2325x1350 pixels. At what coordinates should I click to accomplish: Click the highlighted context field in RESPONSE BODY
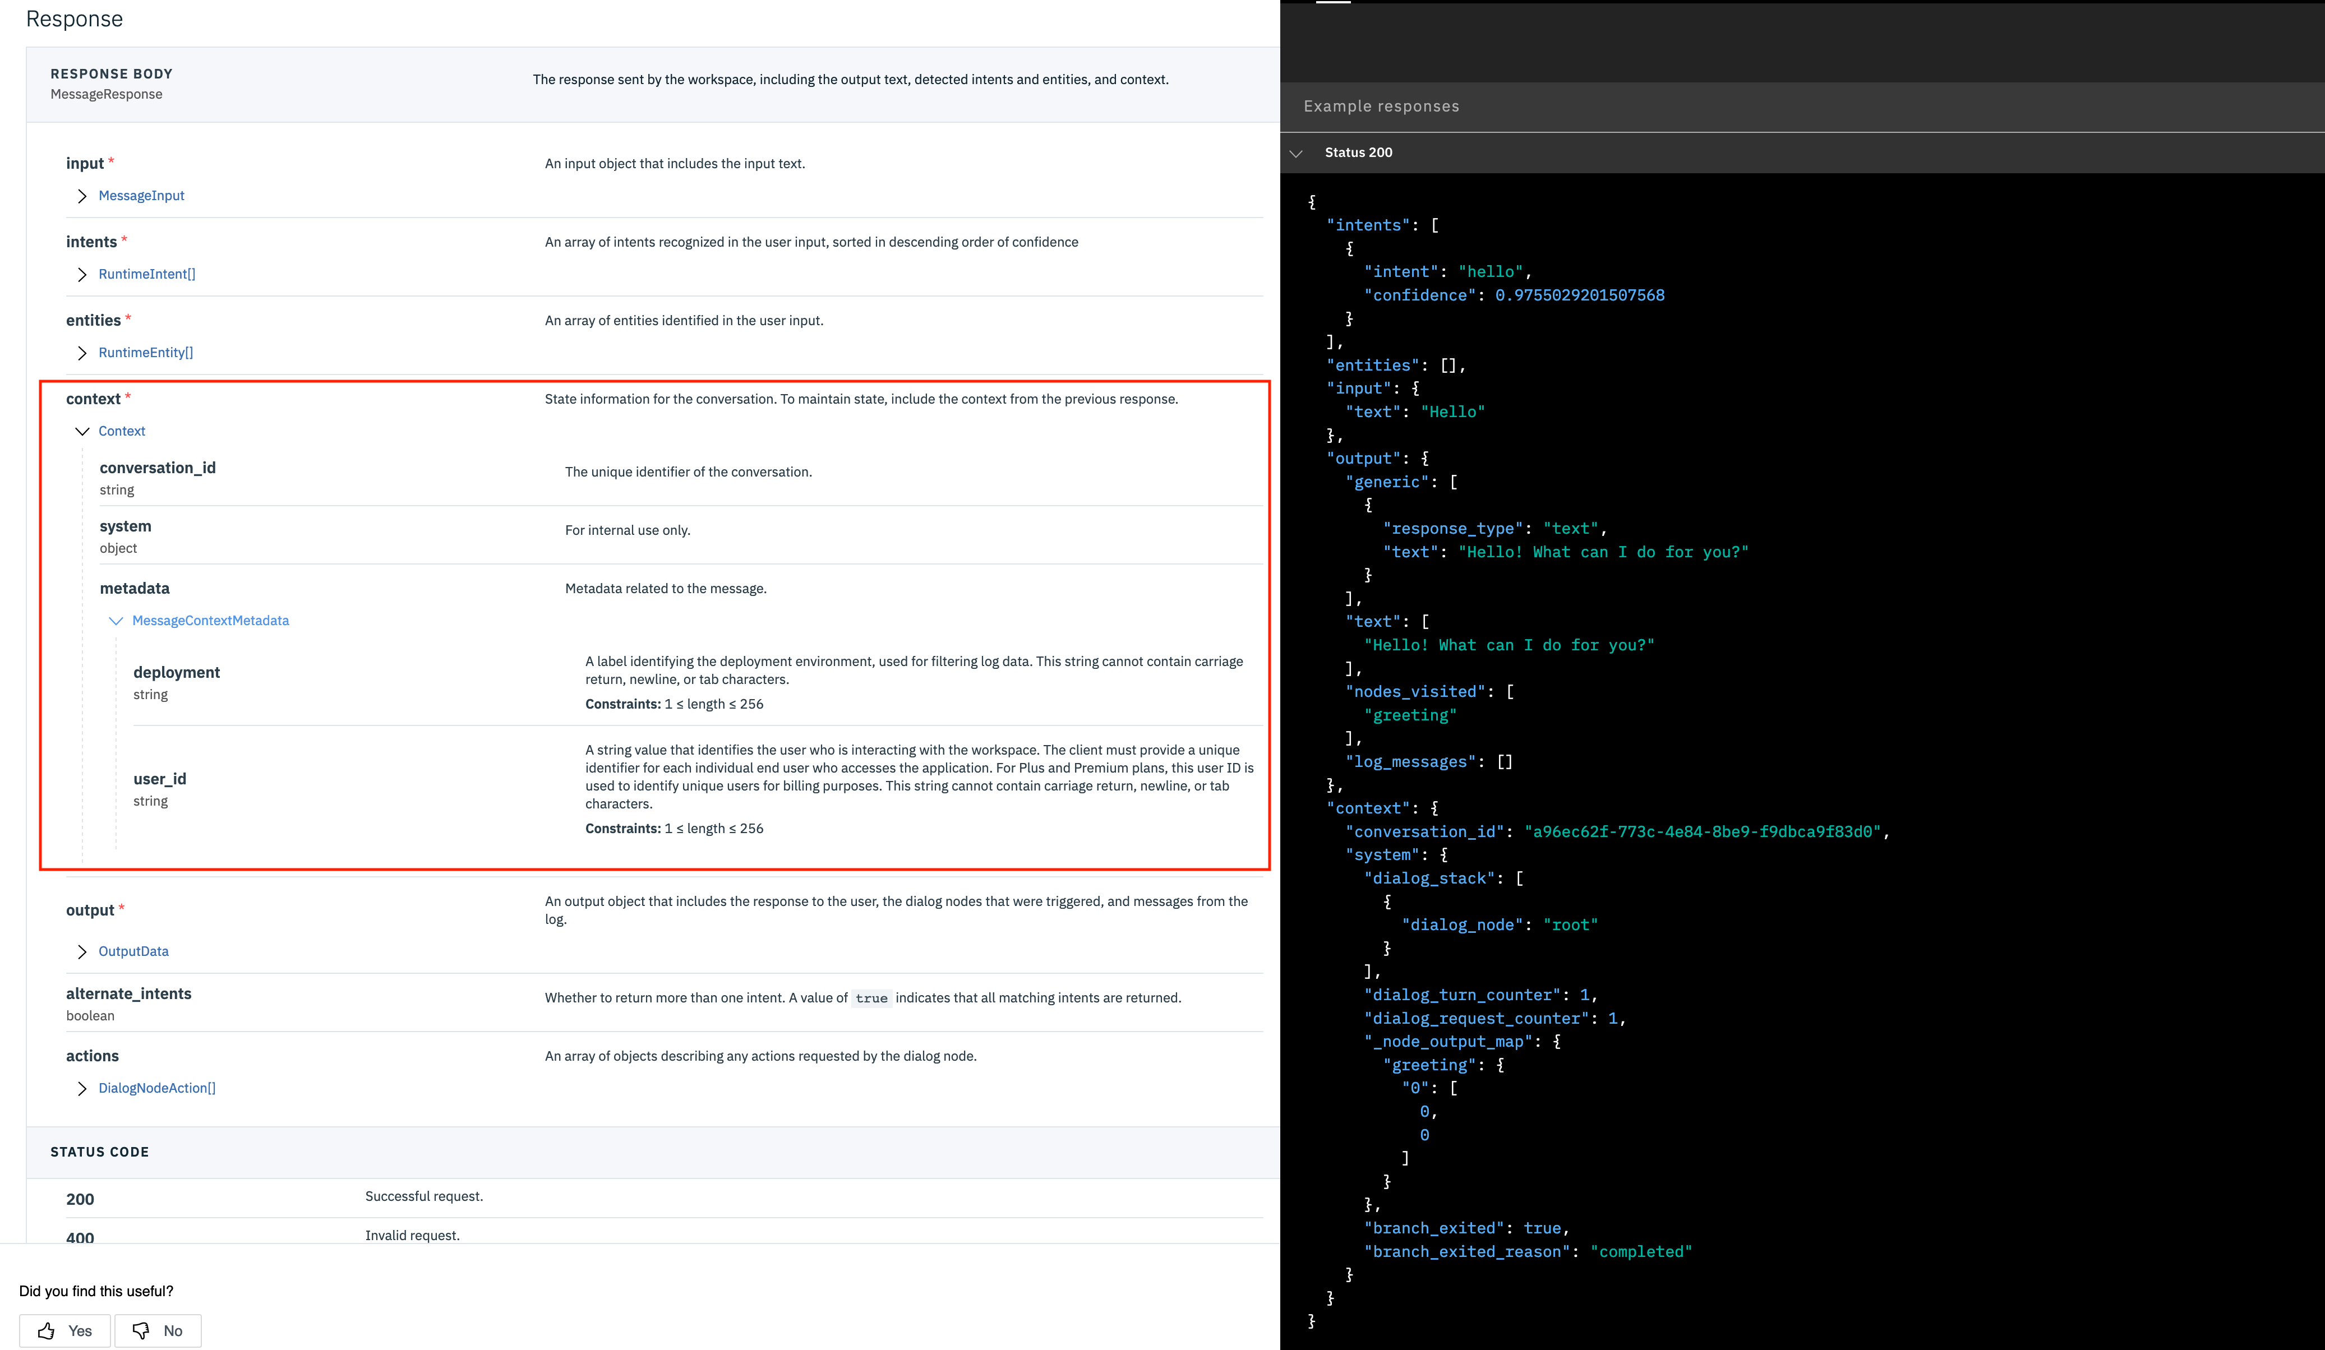pyautogui.click(x=93, y=399)
